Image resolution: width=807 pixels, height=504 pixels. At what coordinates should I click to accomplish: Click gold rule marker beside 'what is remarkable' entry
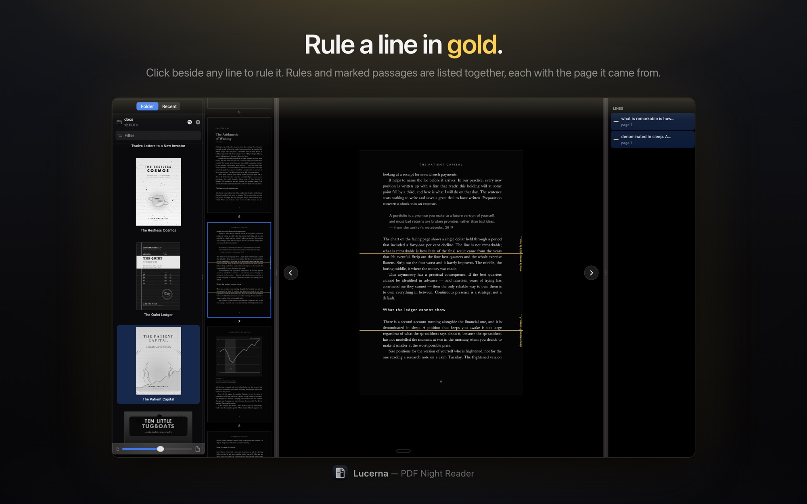[616, 121]
